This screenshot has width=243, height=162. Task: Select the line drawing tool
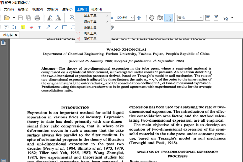(56, 28)
